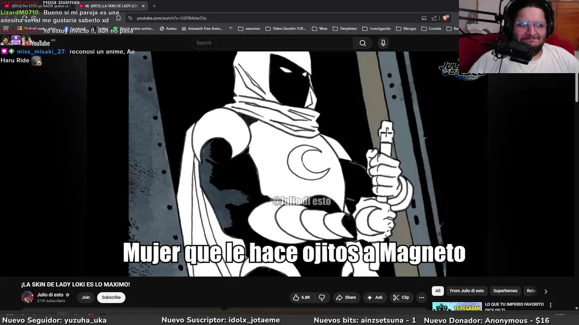Click video title LA SKIN DE LADY LOKI
Viewport: 579px width, 325px height.
[x=76, y=284]
